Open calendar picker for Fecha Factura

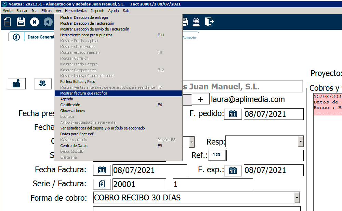click(102, 170)
